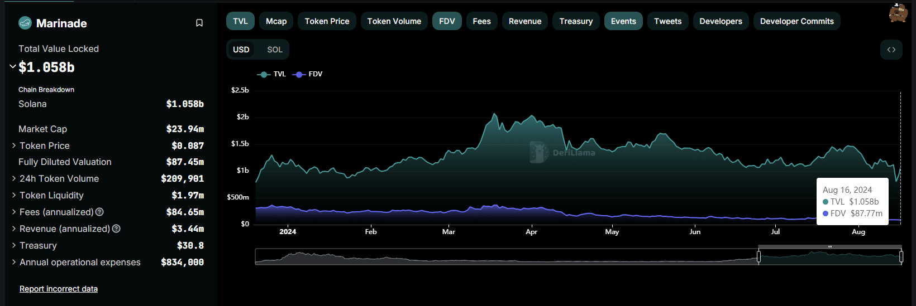Click the unselected chart overview range

tap(506, 257)
